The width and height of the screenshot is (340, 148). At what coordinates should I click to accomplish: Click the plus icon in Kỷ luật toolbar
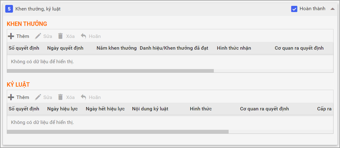tap(11, 97)
